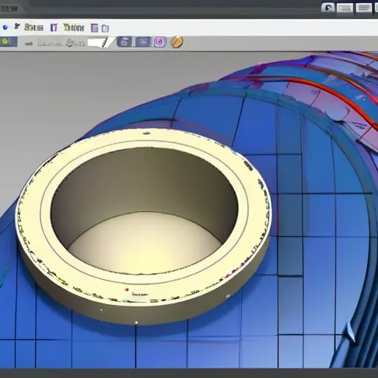The image size is (378, 378).
Task: Click the second dark blue cloud-like button
Action: (x=142, y=42)
